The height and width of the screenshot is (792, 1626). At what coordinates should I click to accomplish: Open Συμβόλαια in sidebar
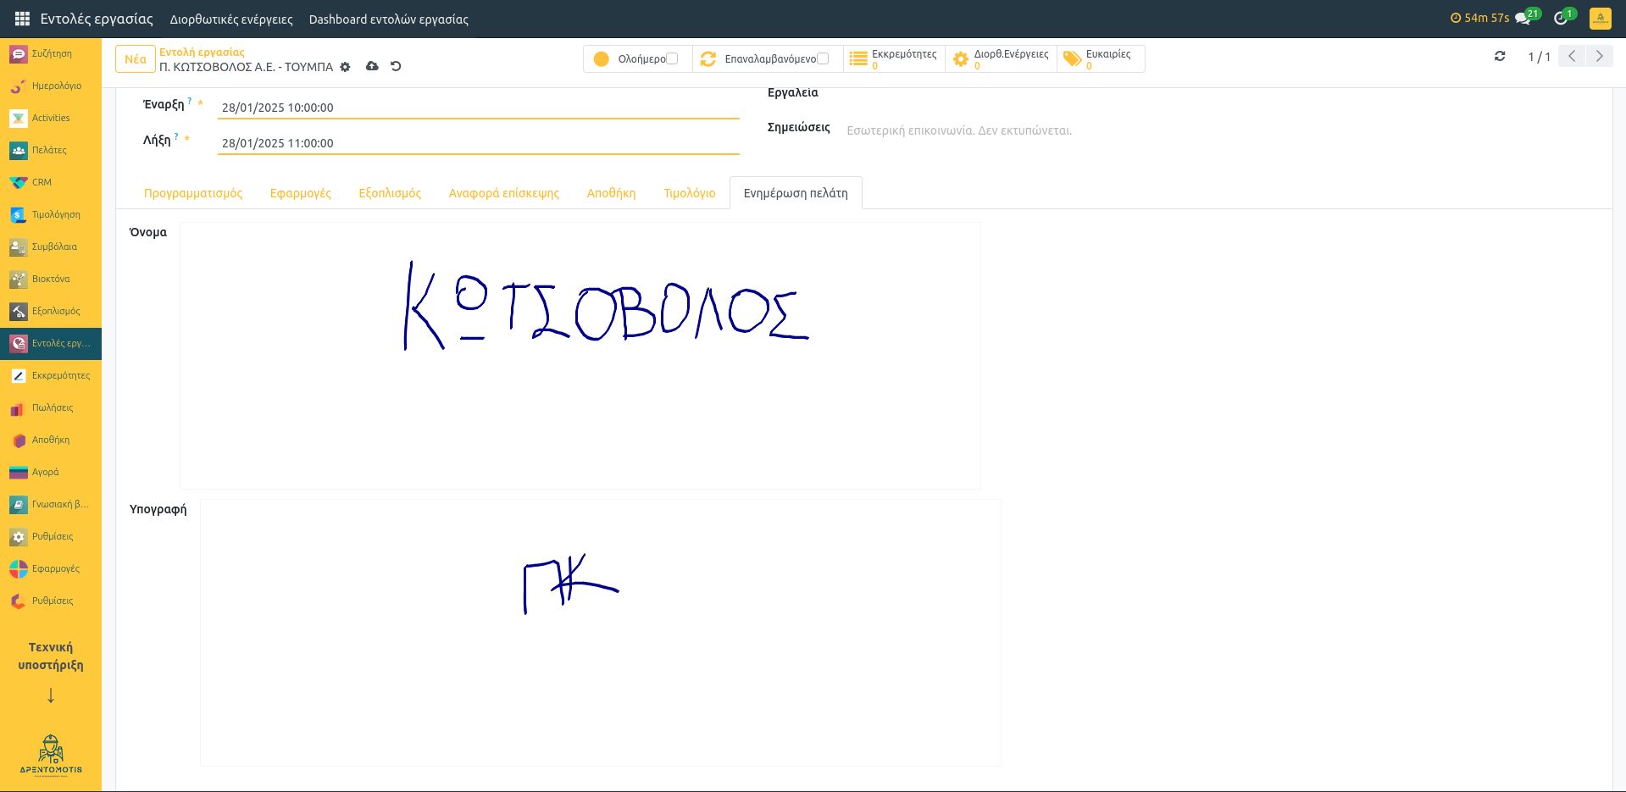click(51, 246)
